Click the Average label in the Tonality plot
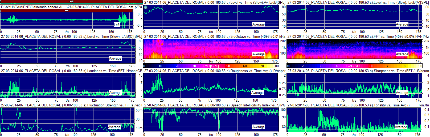Viewport: 430px width, 137px height. tap(401, 127)
